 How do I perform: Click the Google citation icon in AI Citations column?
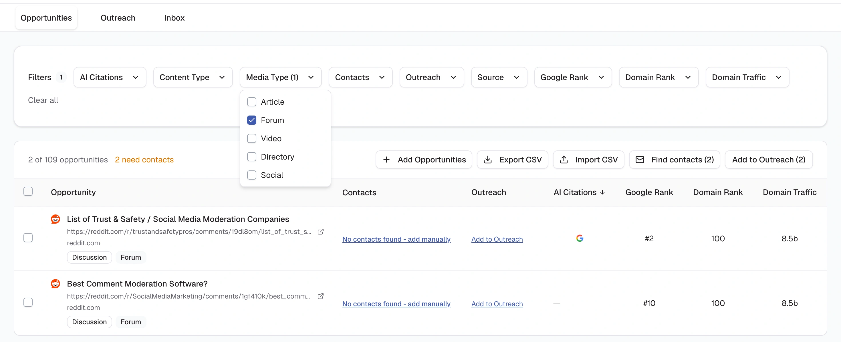click(x=580, y=238)
